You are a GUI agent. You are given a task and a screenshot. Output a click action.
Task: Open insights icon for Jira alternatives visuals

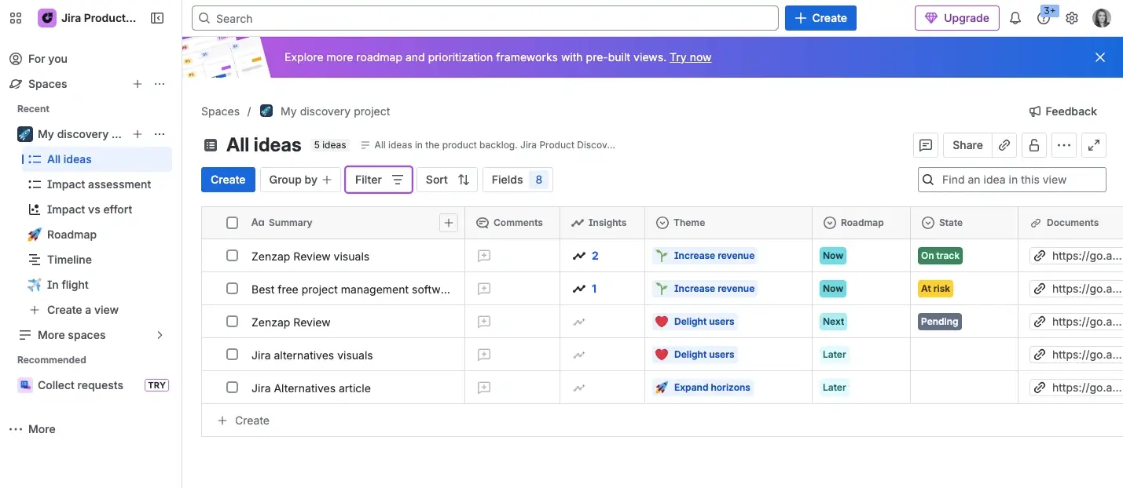coord(579,355)
